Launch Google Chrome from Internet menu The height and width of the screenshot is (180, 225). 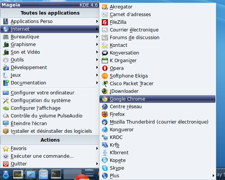click(x=157, y=99)
